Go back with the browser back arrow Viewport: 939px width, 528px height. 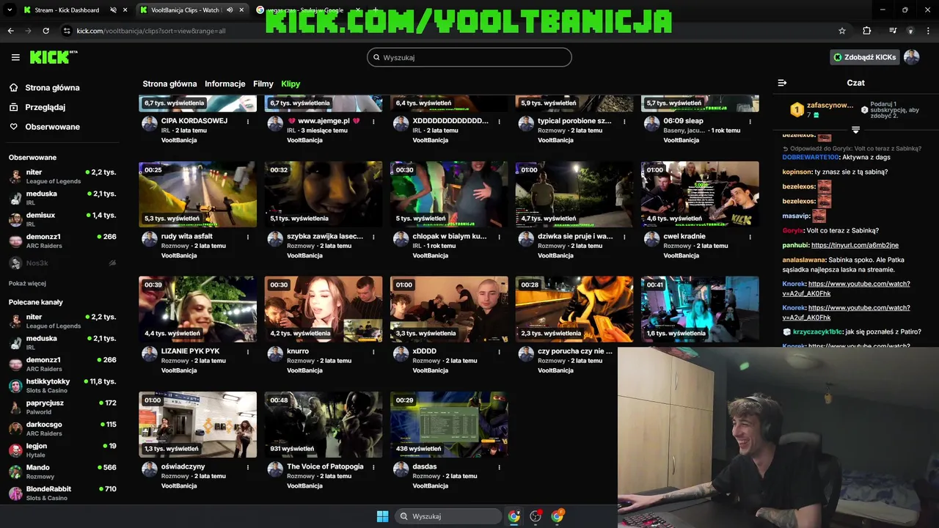[x=10, y=31]
